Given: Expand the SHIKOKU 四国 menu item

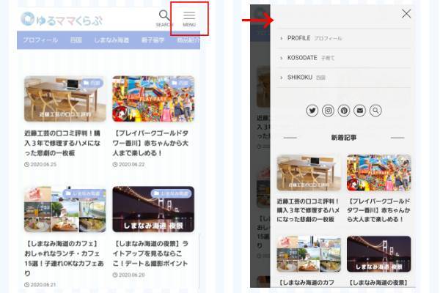Looking at the screenshot, I should click(344, 78).
